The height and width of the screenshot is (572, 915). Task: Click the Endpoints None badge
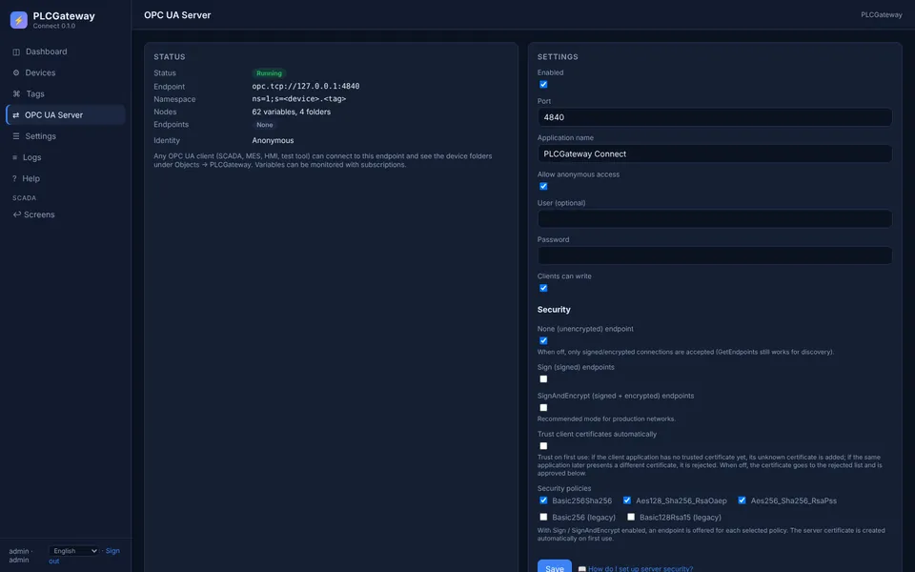(264, 125)
